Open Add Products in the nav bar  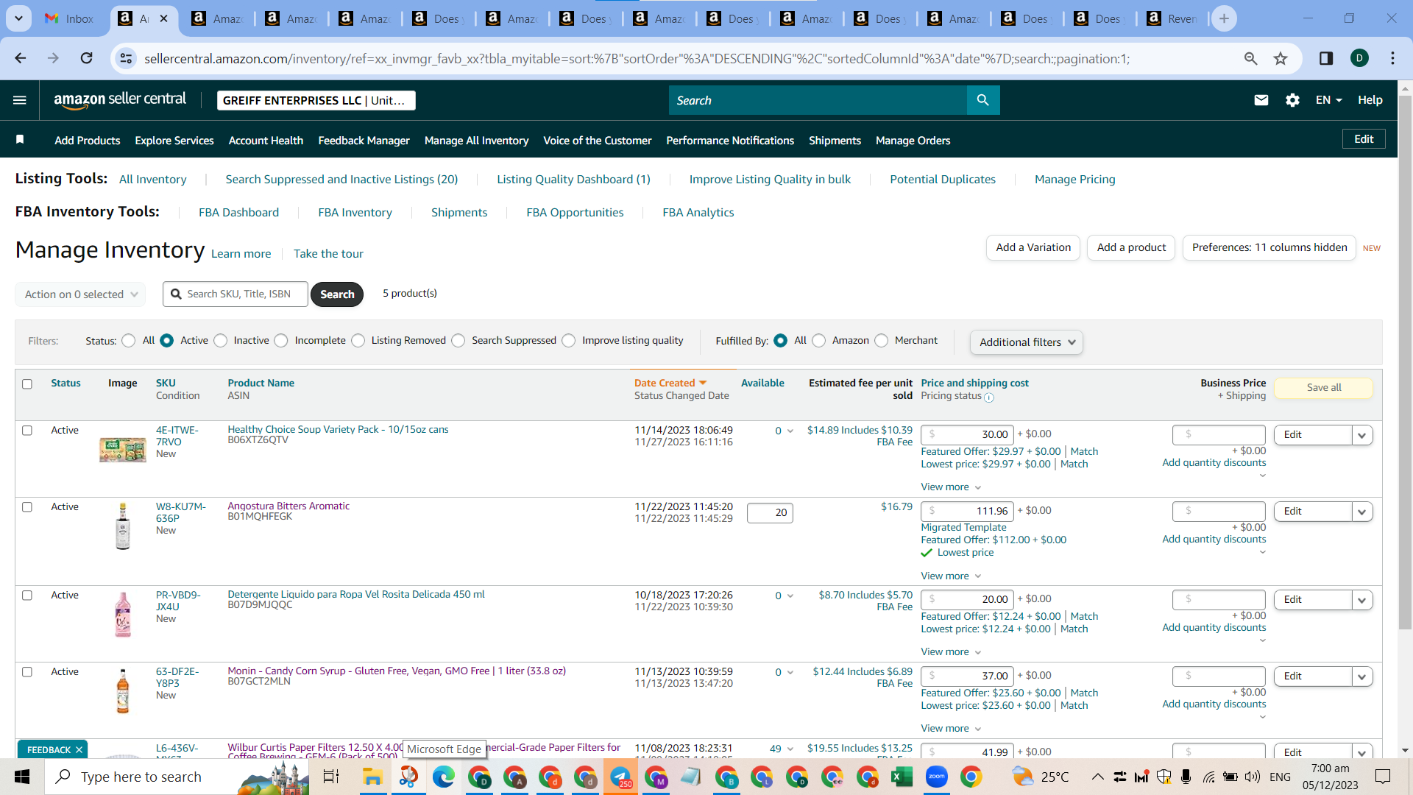pos(87,140)
